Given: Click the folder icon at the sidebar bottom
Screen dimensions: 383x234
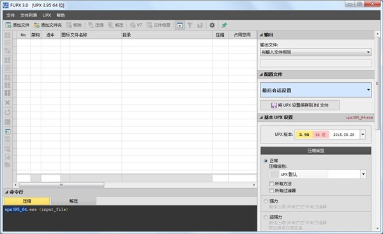Looking at the screenshot, I should point(8,165).
